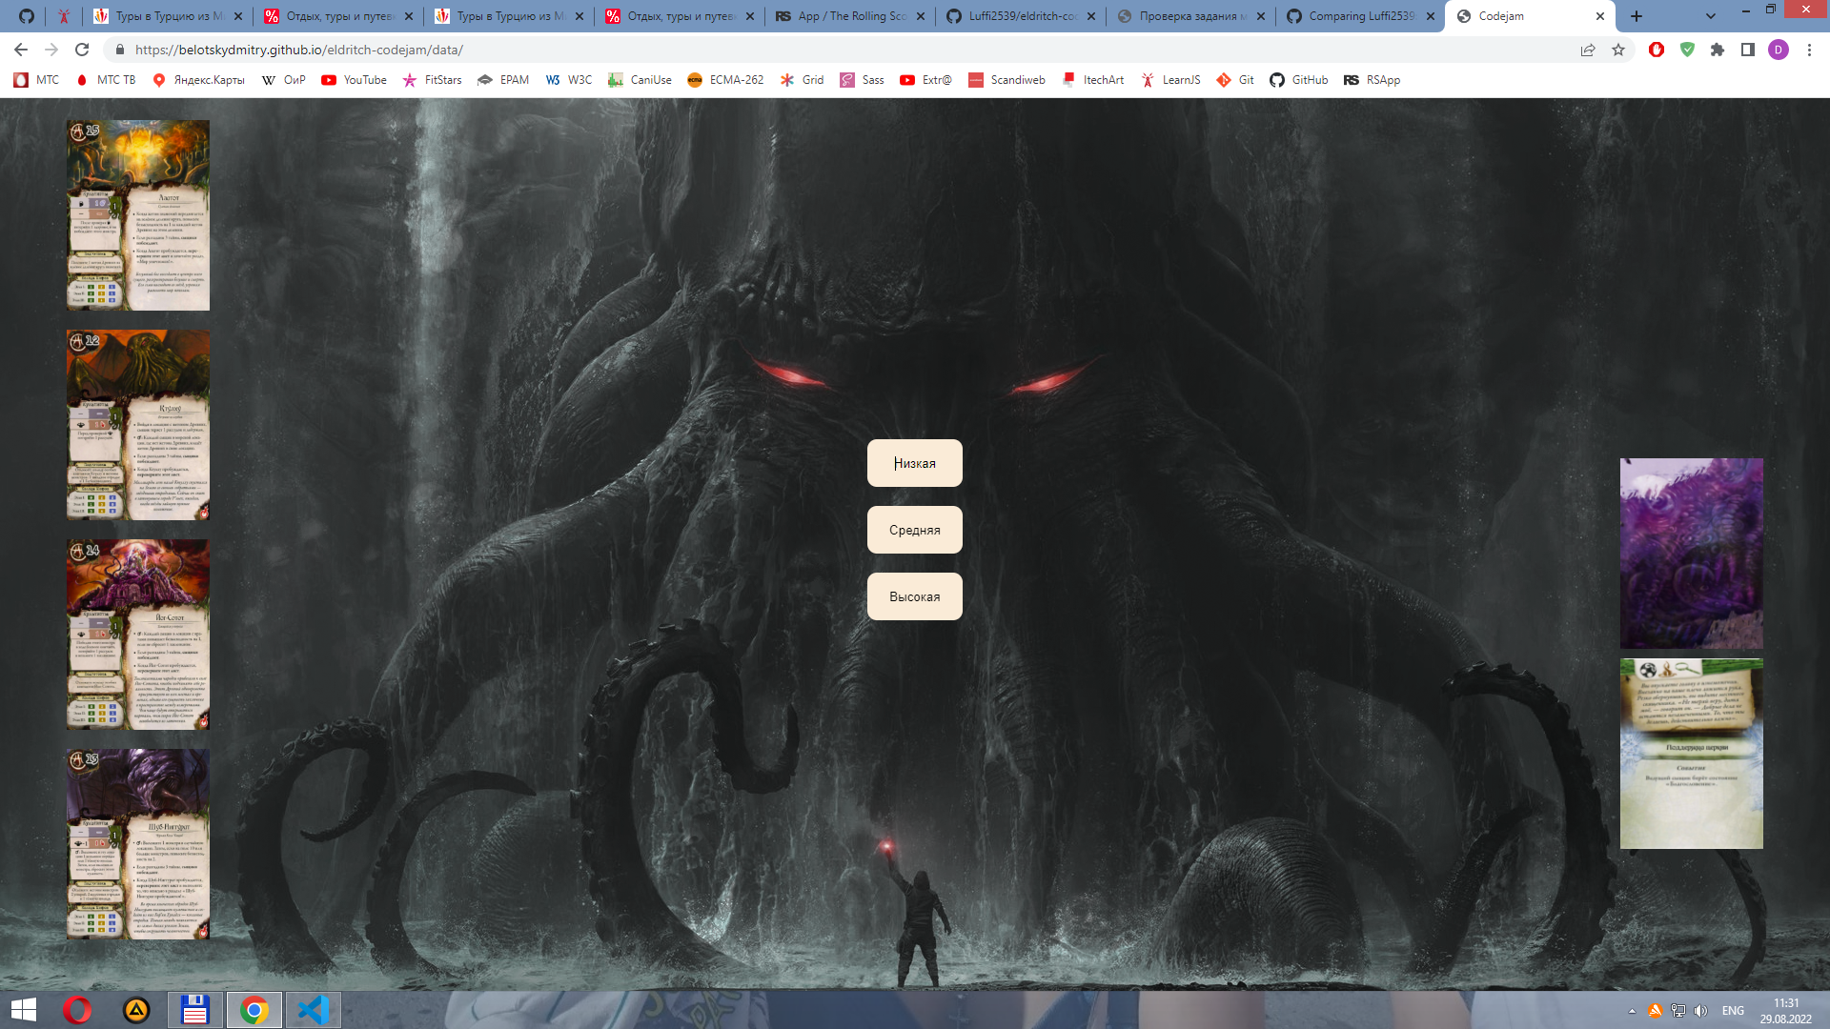
Task: Click the share page icon
Action: click(1588, 50)
